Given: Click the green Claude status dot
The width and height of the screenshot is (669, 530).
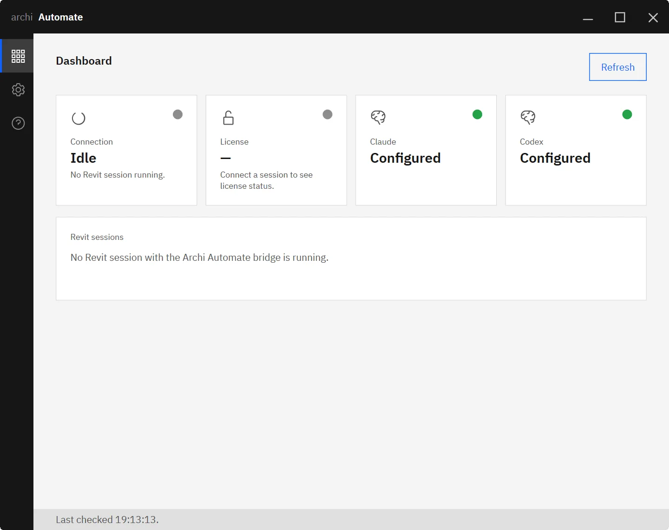Looking at the screenshot, I should click(x=477, y=114).
